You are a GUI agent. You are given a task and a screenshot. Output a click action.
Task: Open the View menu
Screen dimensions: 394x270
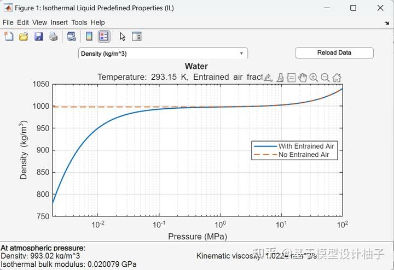pyautogui.click(x=39, y=22)
